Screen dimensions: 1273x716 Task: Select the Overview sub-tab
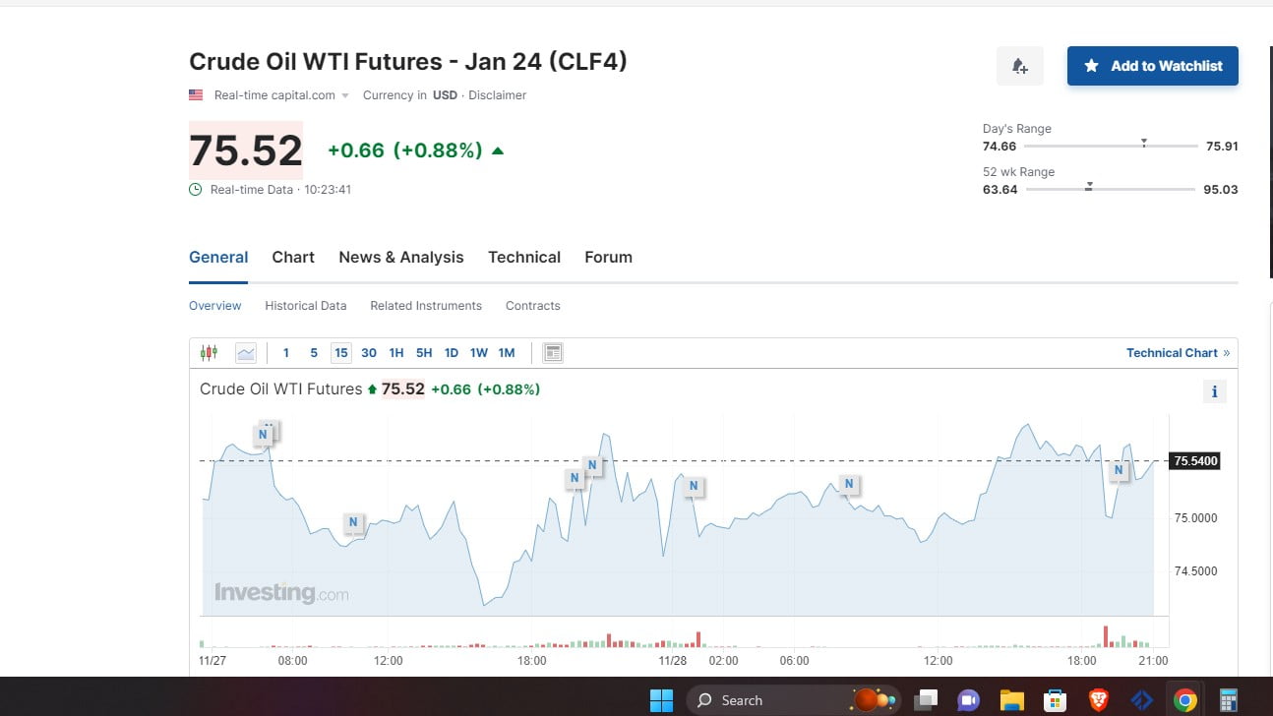point(214,306)
